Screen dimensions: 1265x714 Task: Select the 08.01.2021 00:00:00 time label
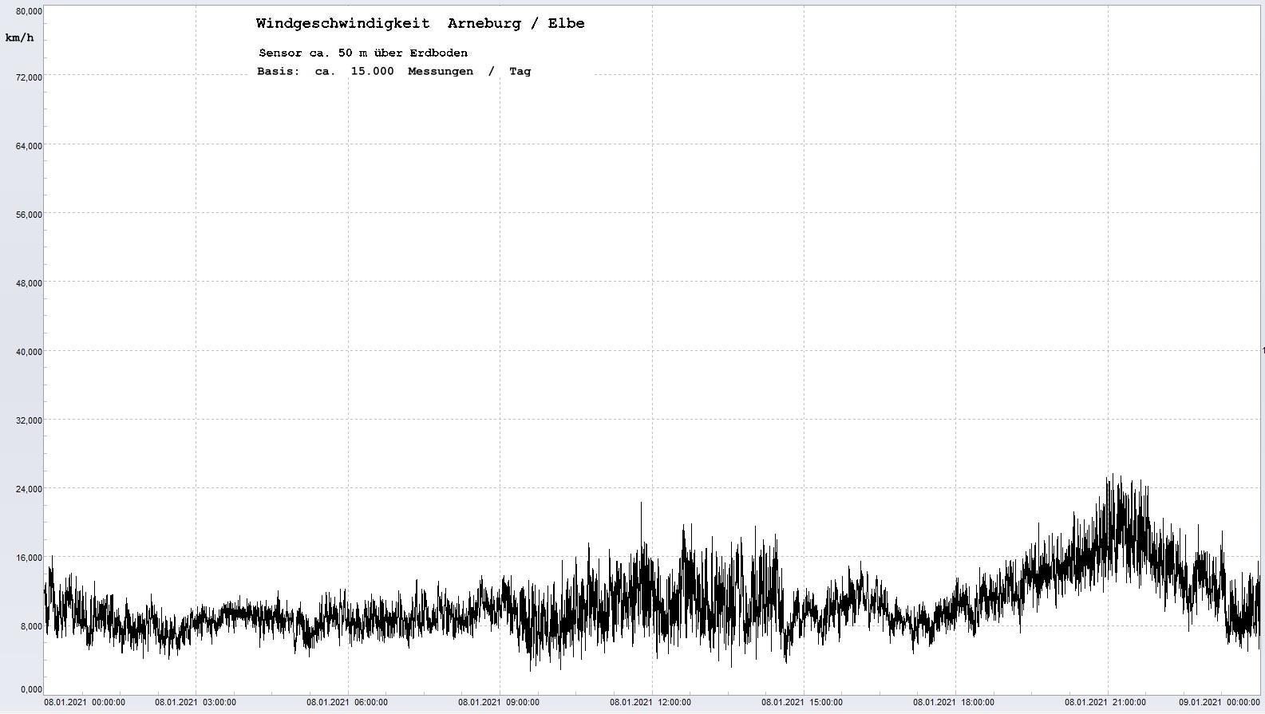point(85,703)
